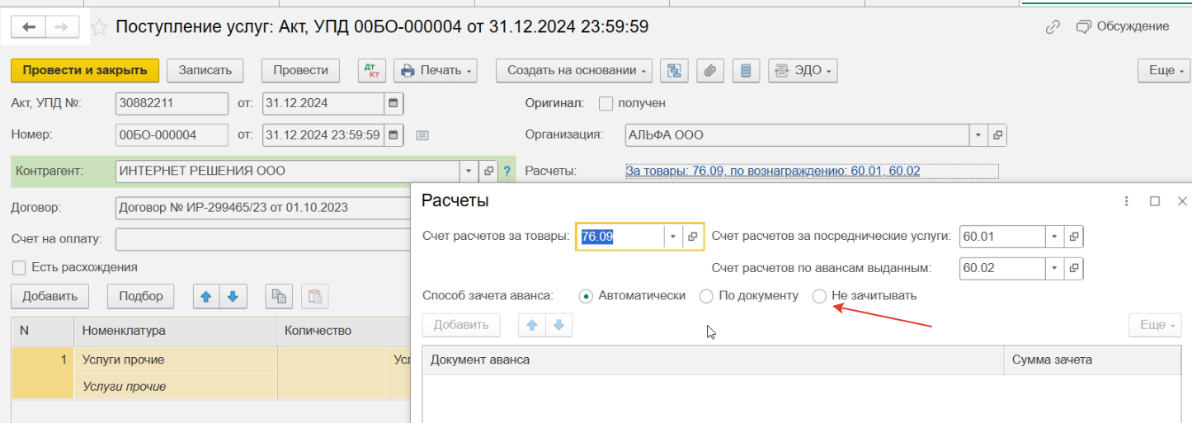The image size is (1192, 423).
Task: Click the back navigation arrow
Action: pos(30,27)
